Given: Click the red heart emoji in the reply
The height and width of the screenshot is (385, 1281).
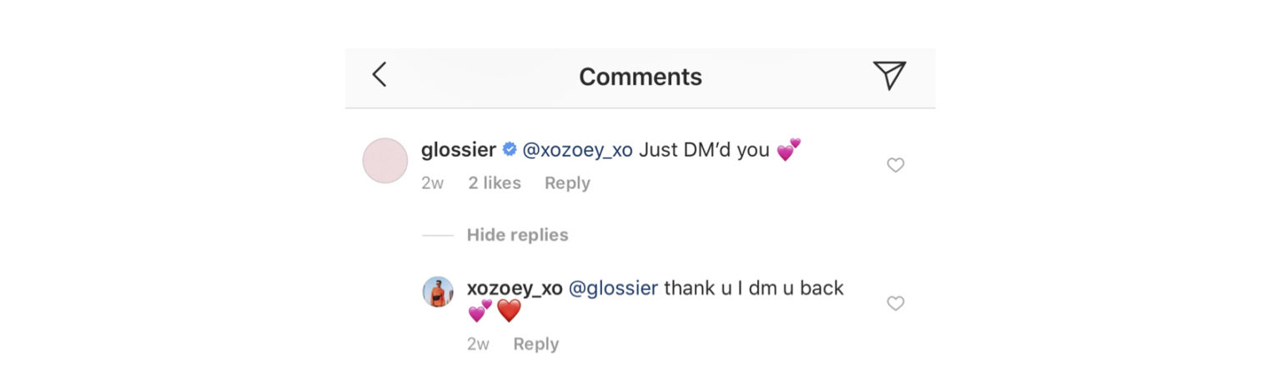Looking at the screenshot, I should pos(509,312).
